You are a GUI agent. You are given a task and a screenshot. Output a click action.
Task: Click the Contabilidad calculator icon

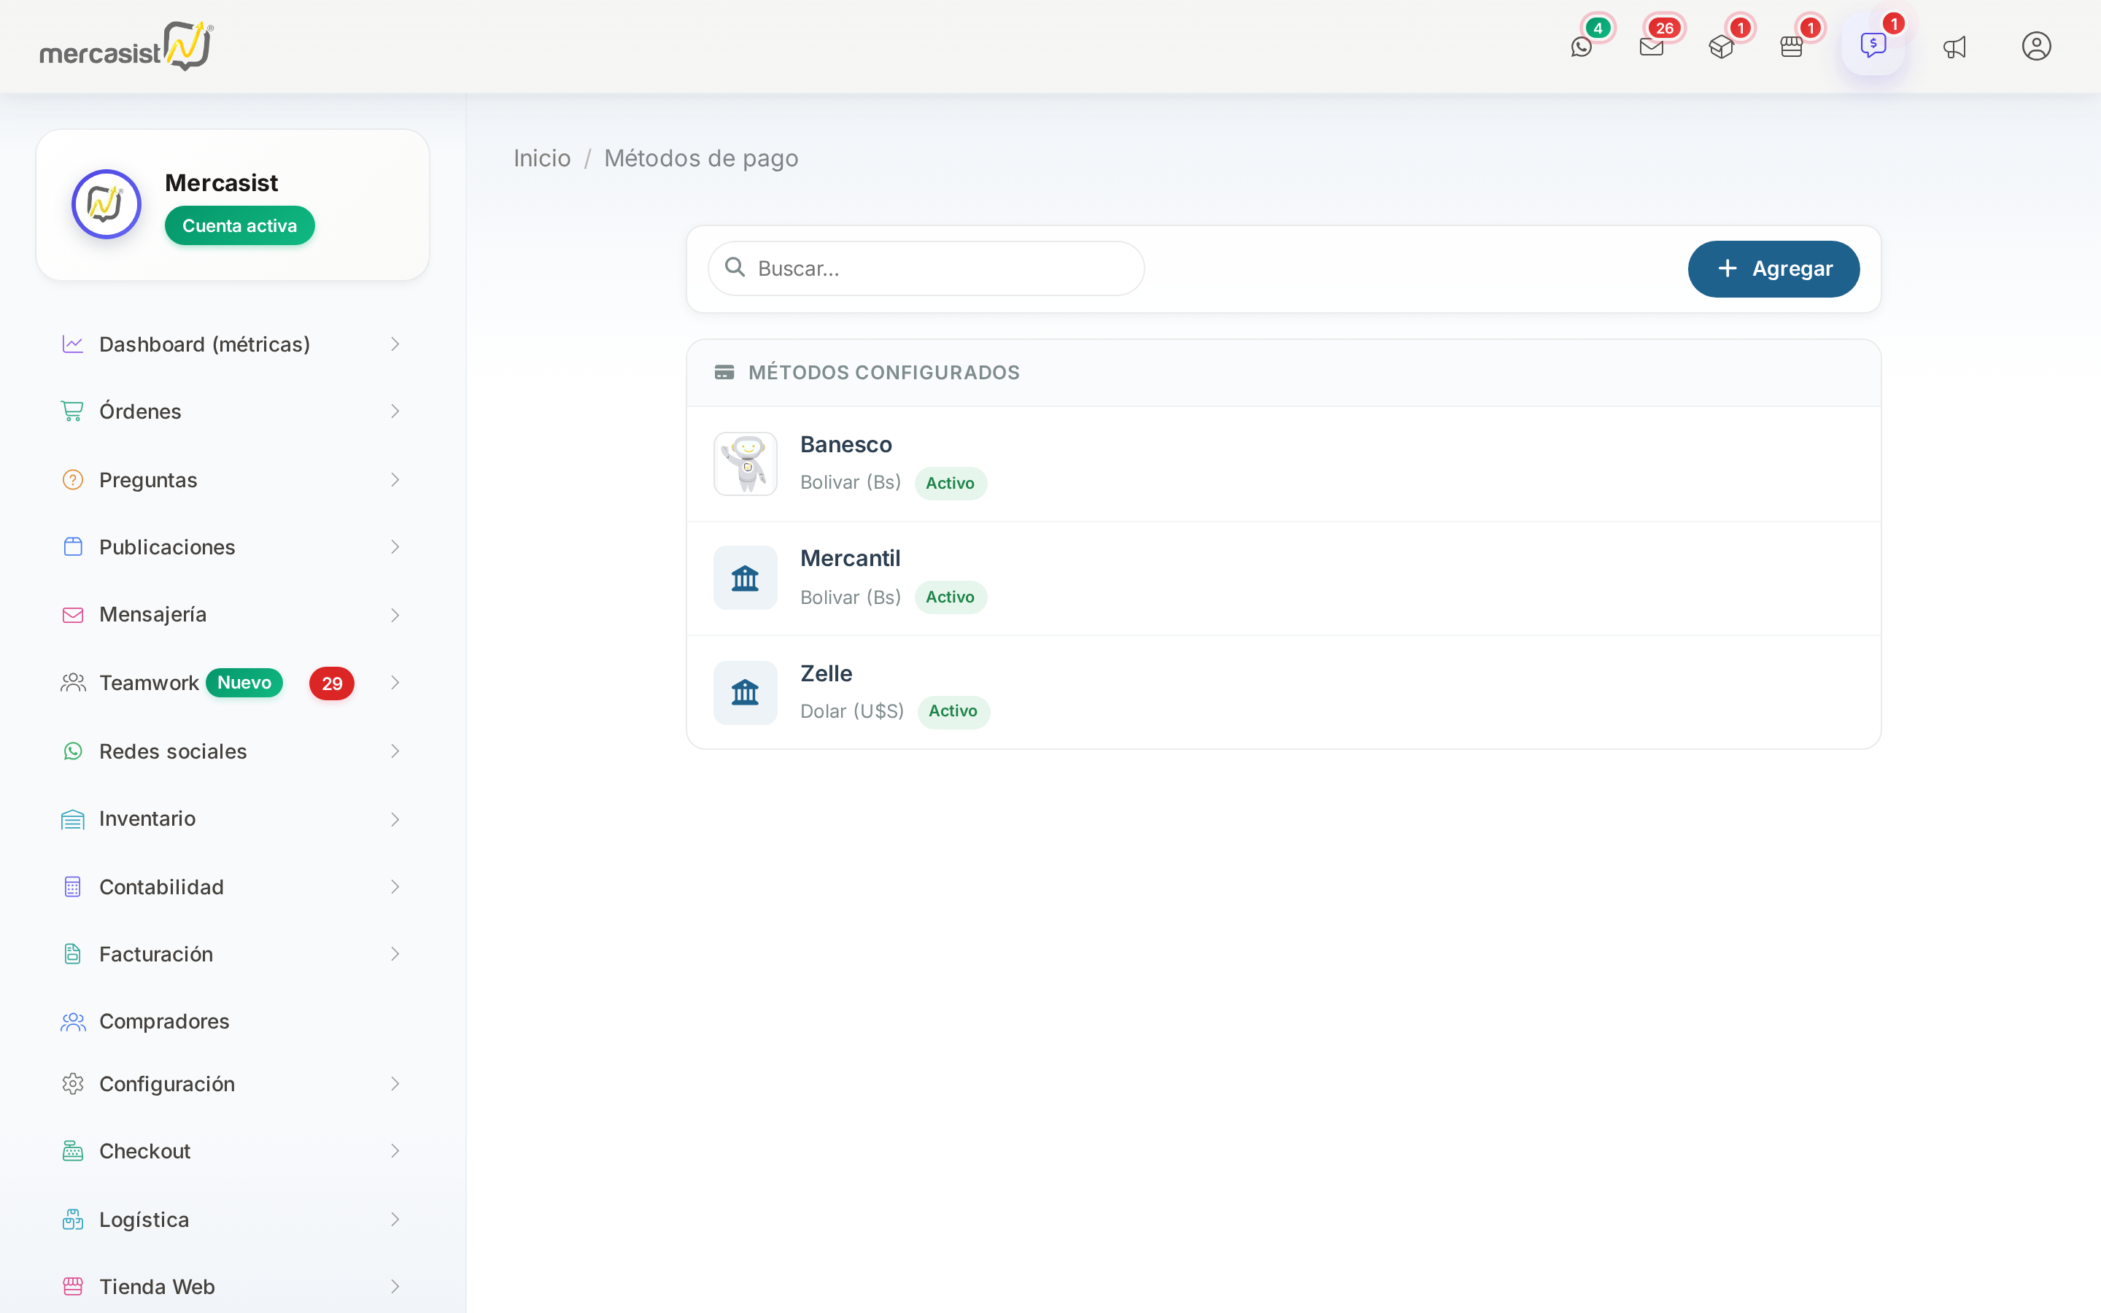[x=73, y=886]
